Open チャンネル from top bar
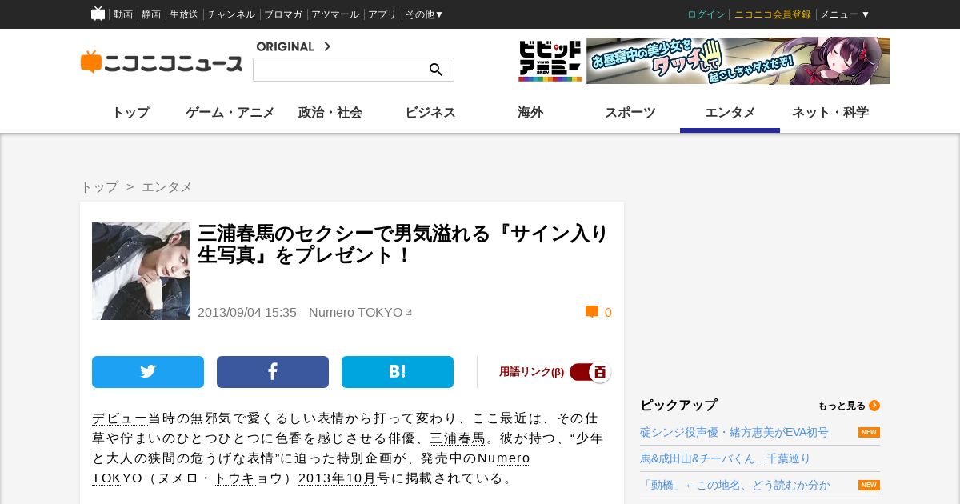This screenshot has height=504, width=960. coord(231,14)
